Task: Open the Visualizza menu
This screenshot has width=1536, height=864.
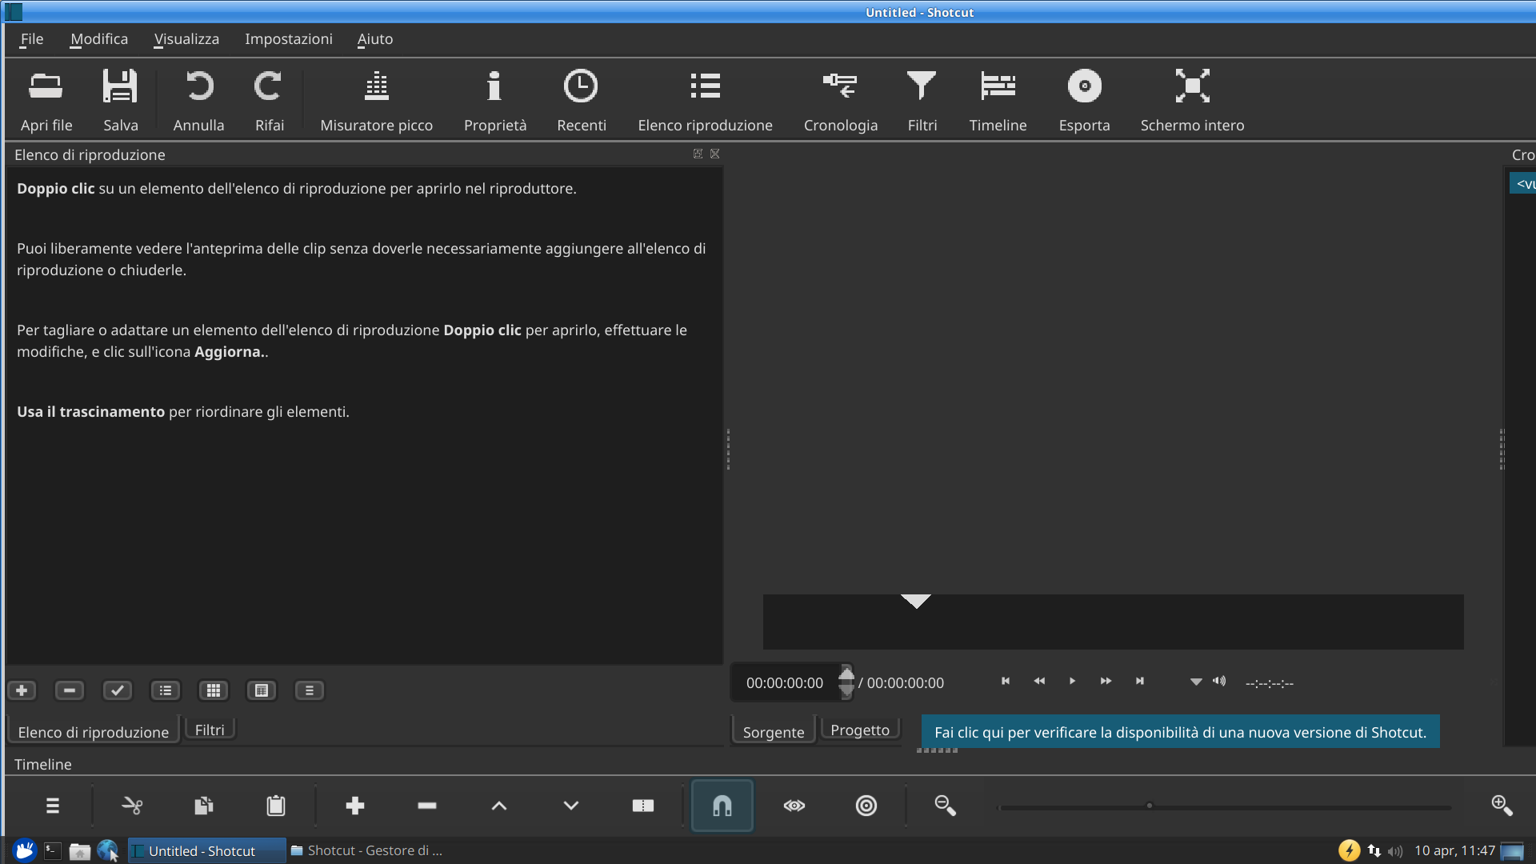Action: (x=186, y=38)
